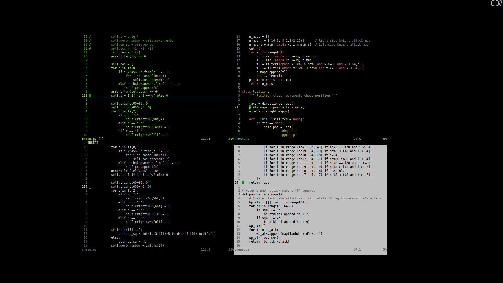Click the 'print "n map size:",cnt' line
This screenshot has width=503, height=283.
coord(270,80)
